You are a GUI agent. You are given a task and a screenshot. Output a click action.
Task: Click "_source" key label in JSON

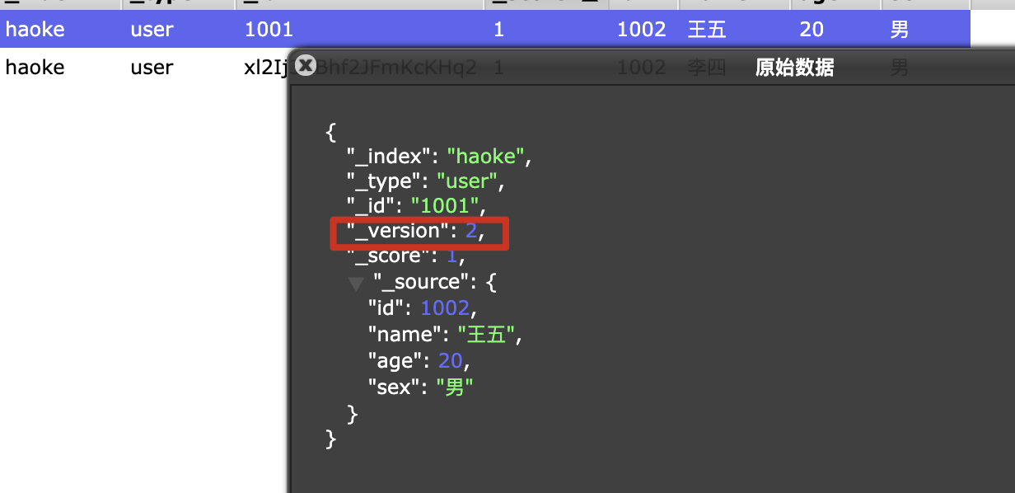tap(422, 283)
